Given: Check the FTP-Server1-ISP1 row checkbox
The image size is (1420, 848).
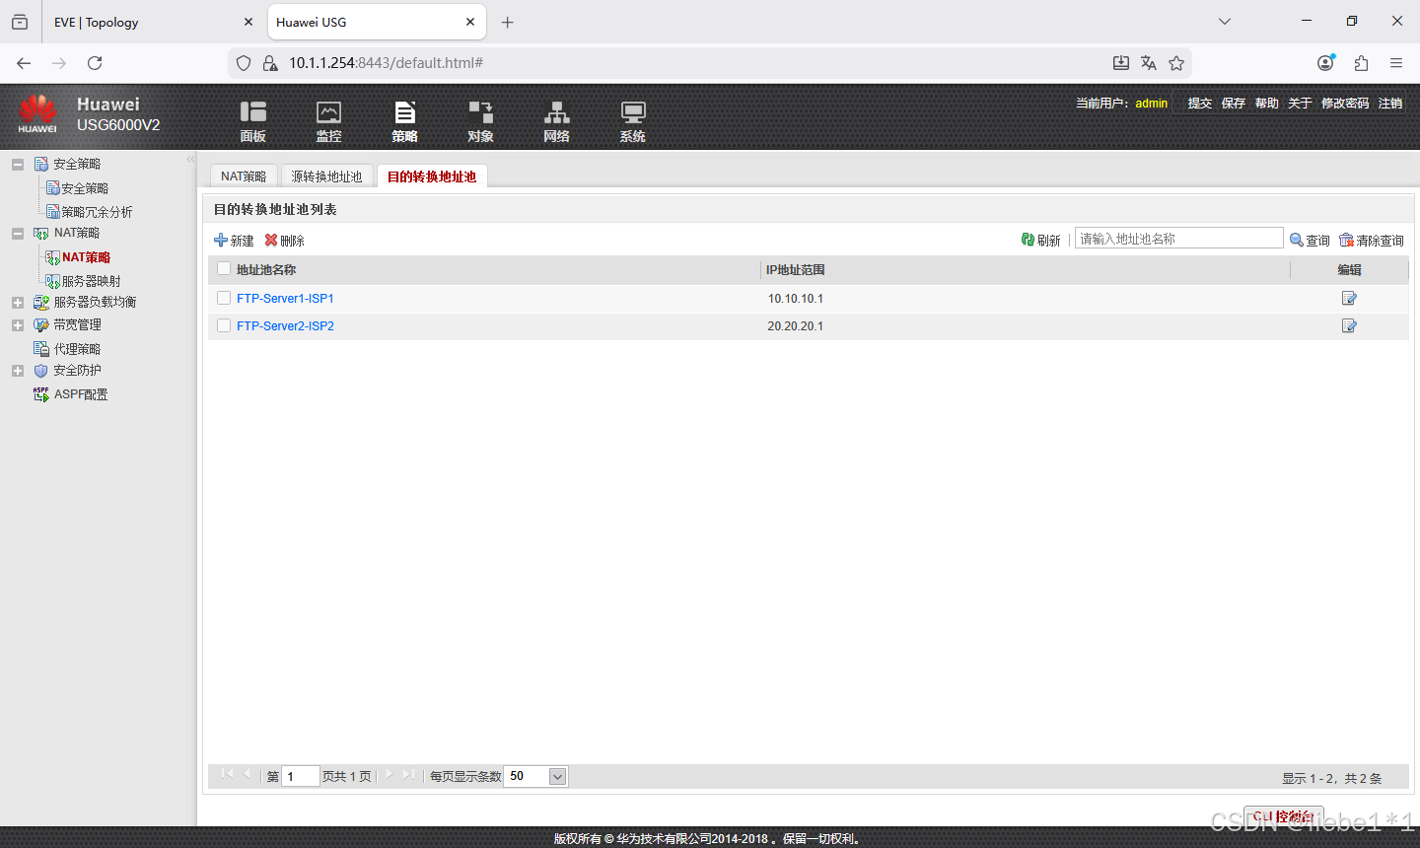Looking at the screenshot, I should pyautogui.click(x=224, y=298).
